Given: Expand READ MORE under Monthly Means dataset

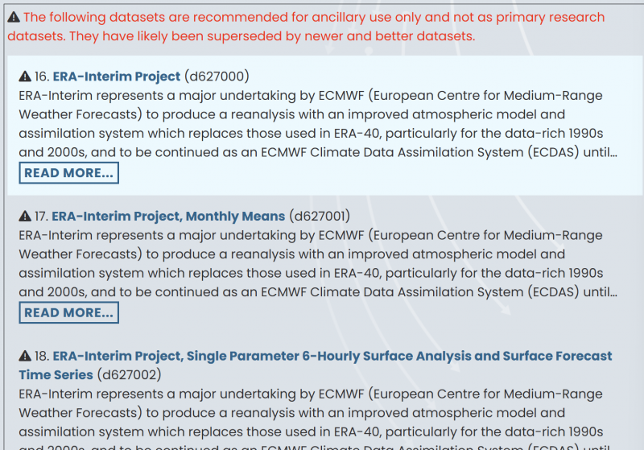Looking at the screenshot, I should 68,313.
